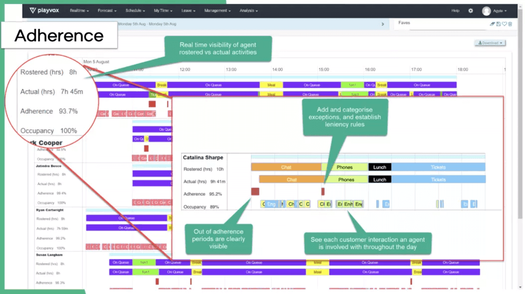Select agent name Jatindra Bosco
This screenshot has width=525, height=294.
click(x=48, y=166)
